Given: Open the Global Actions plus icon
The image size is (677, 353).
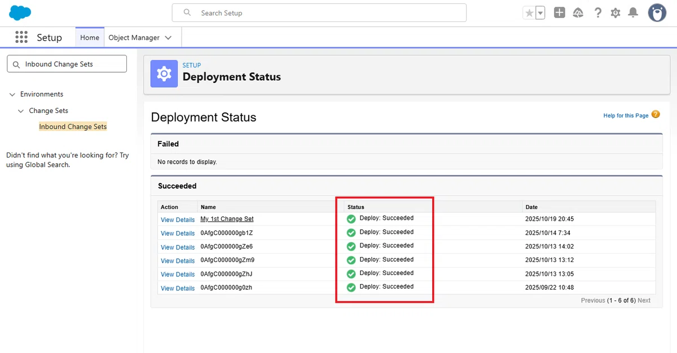Looking at the screenshot, I should [559, 12].
